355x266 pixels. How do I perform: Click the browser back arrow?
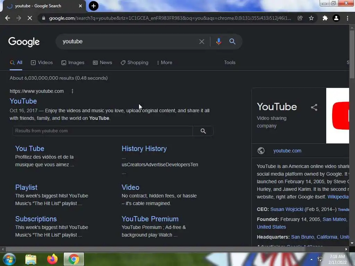click(8, 18)
